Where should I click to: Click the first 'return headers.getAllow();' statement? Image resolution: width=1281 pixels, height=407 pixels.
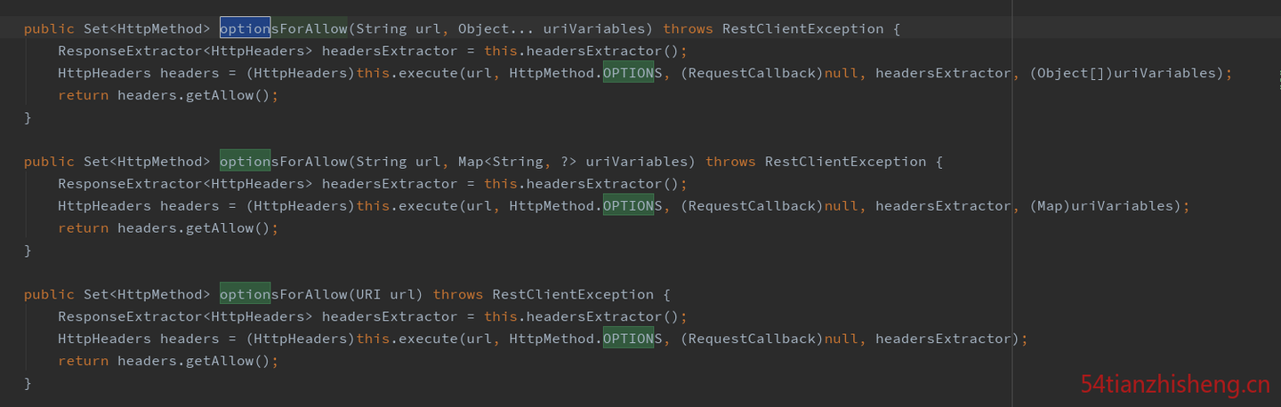(x=168, y=95)
